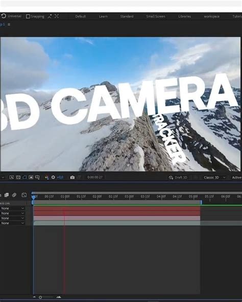This screenshot has height=302, width=242.
Task: Click the 03:00f mark on time ruler
Action: tap(129, 196)
